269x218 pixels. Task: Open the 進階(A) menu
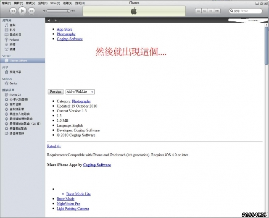click(x=68, y=3)
